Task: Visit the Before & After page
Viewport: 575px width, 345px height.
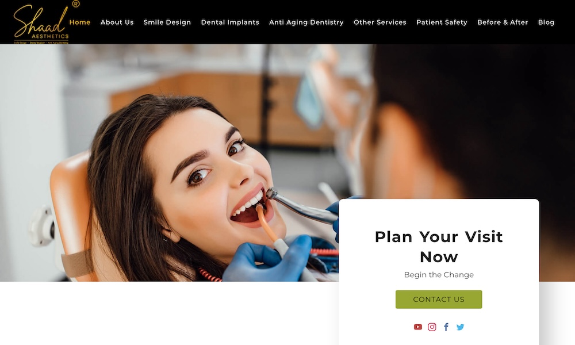Action: [503, 22]
